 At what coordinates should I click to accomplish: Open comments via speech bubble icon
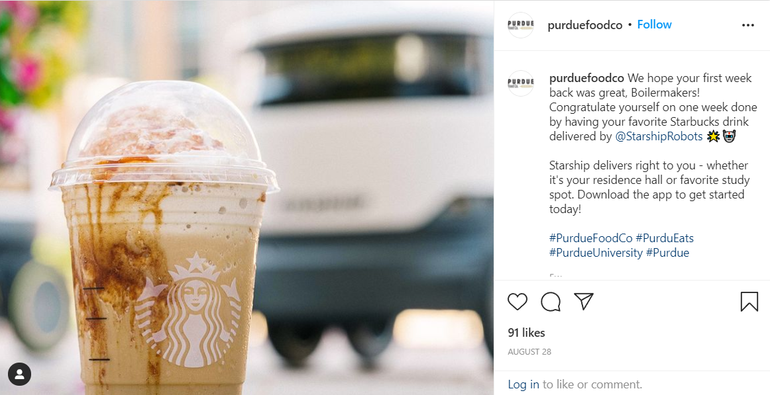(x=551, y=302)
